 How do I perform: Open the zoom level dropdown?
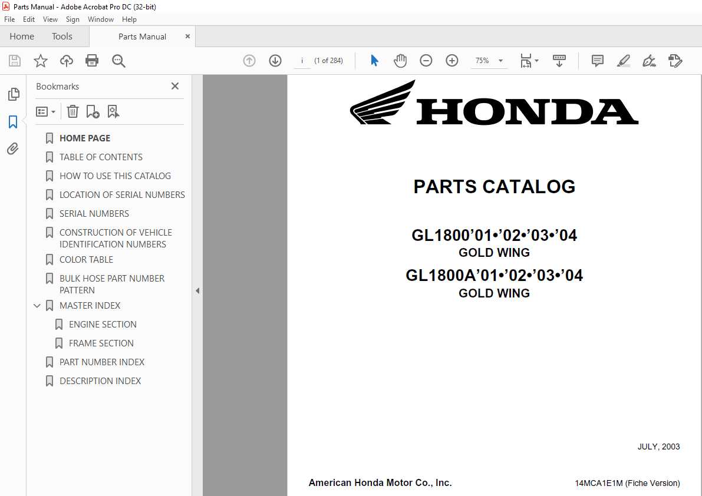point(499,60)
